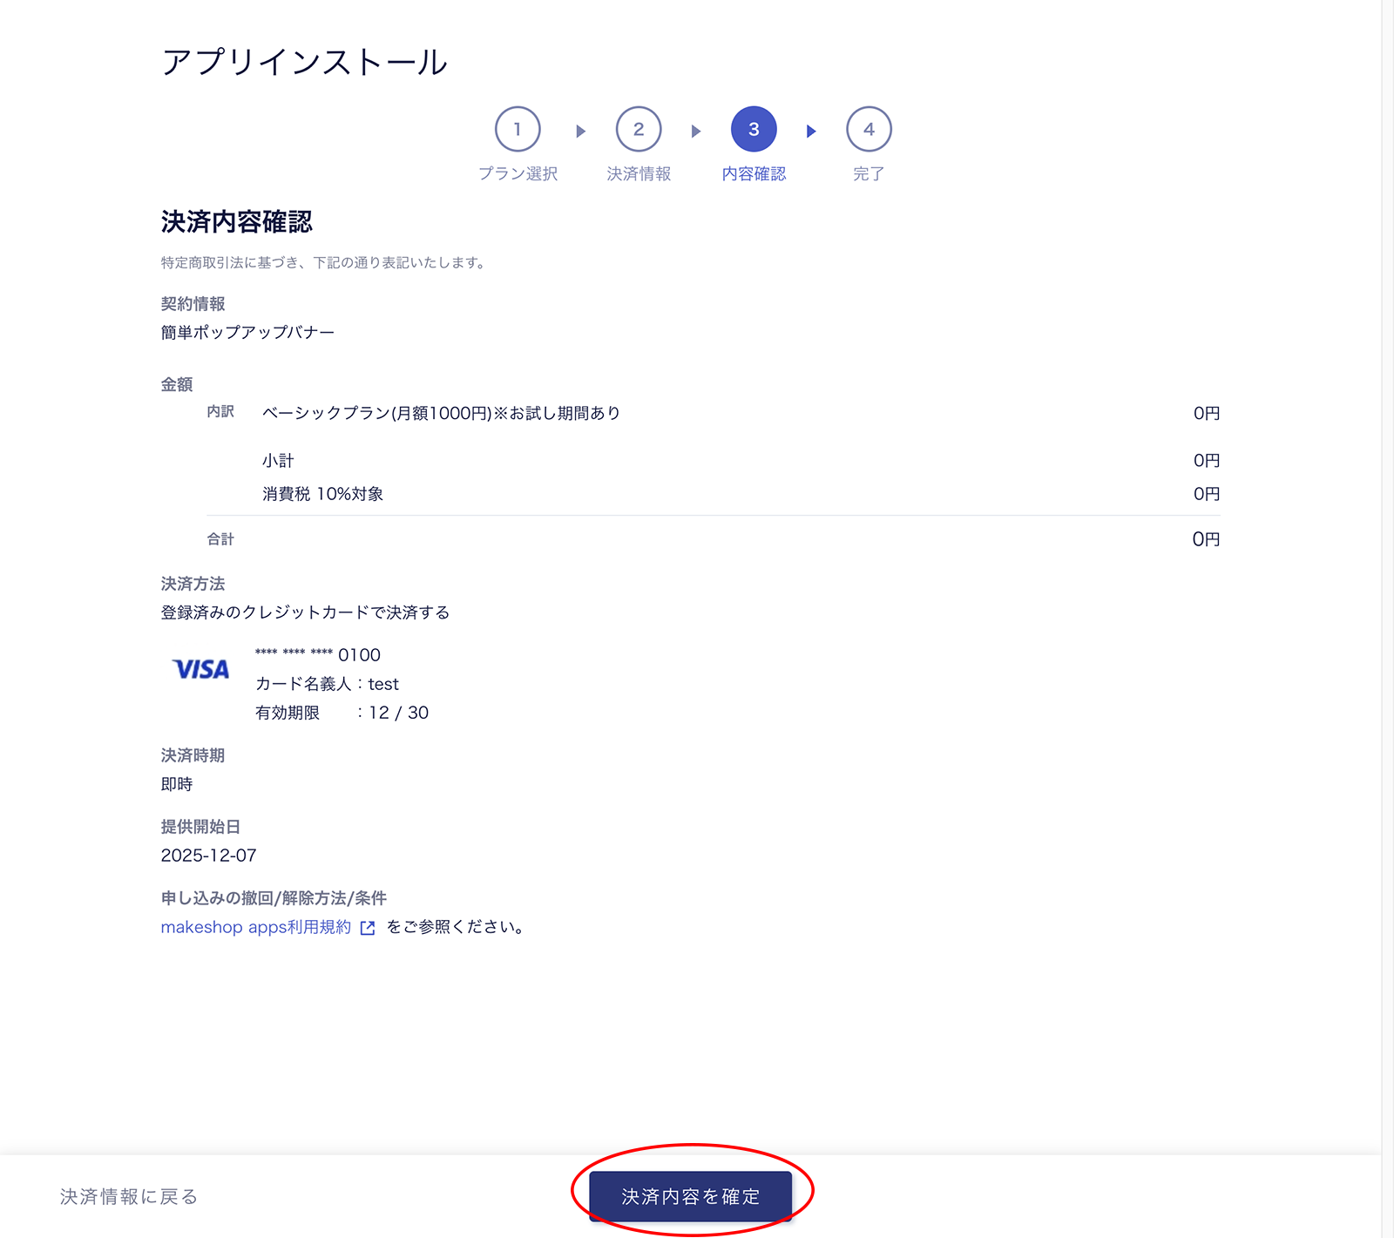Image resolution: width=1394 pixels, height=1238 pixels.
Task: Click the external link icon beside 利用規約
Action: click(368, 928)
